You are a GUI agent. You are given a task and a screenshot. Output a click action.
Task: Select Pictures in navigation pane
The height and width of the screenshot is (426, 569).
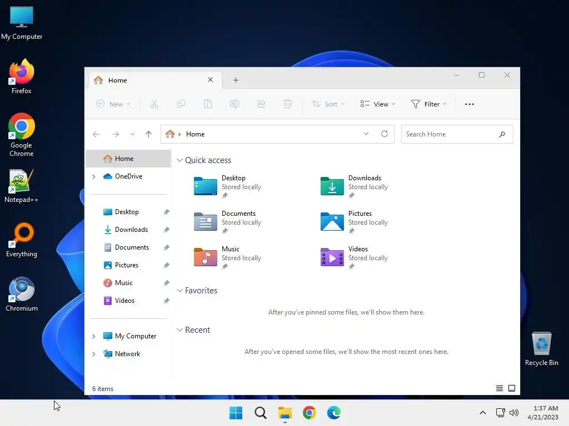click(x=128, y=265)
